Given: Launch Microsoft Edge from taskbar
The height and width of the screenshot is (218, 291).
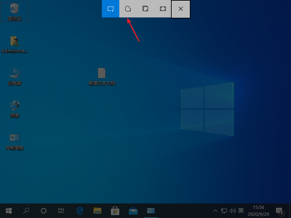Looking at the screenshot, I should click(80, 211).
